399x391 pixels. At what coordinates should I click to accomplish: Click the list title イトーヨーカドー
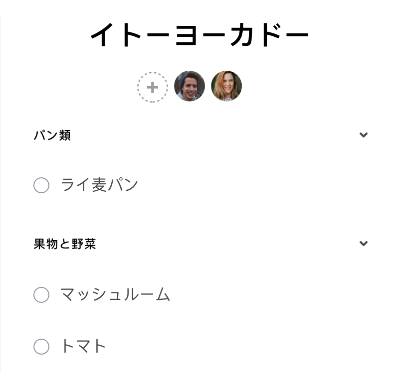199,34
